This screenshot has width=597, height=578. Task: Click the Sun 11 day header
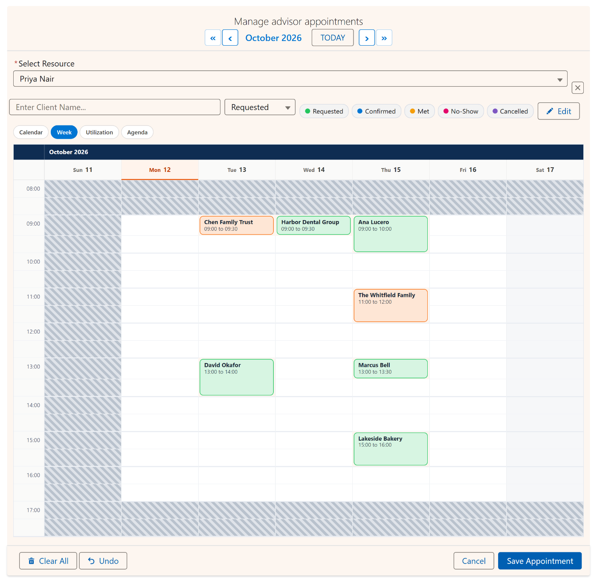tap(83, 170)
